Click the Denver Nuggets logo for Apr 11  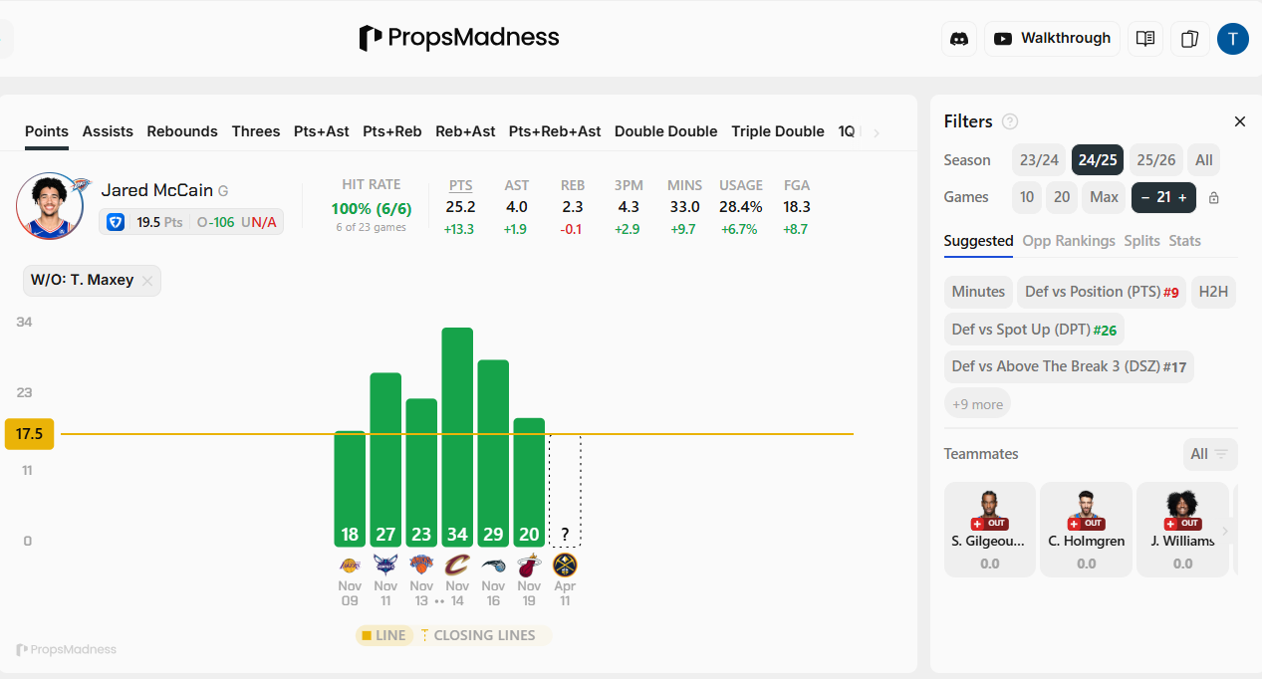[x=565, y=565]
